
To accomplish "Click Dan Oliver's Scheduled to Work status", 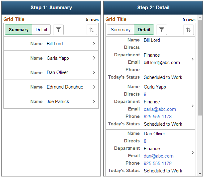I will [163, 171].
